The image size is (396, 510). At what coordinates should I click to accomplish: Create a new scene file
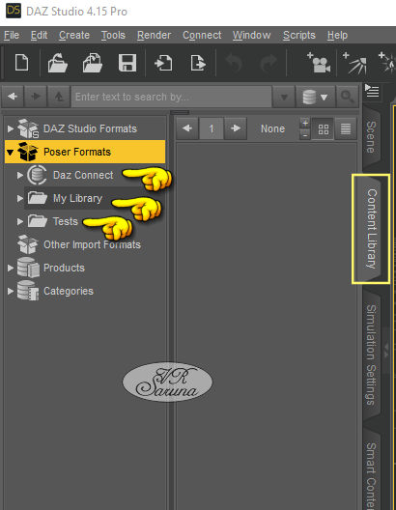[22, 63]
